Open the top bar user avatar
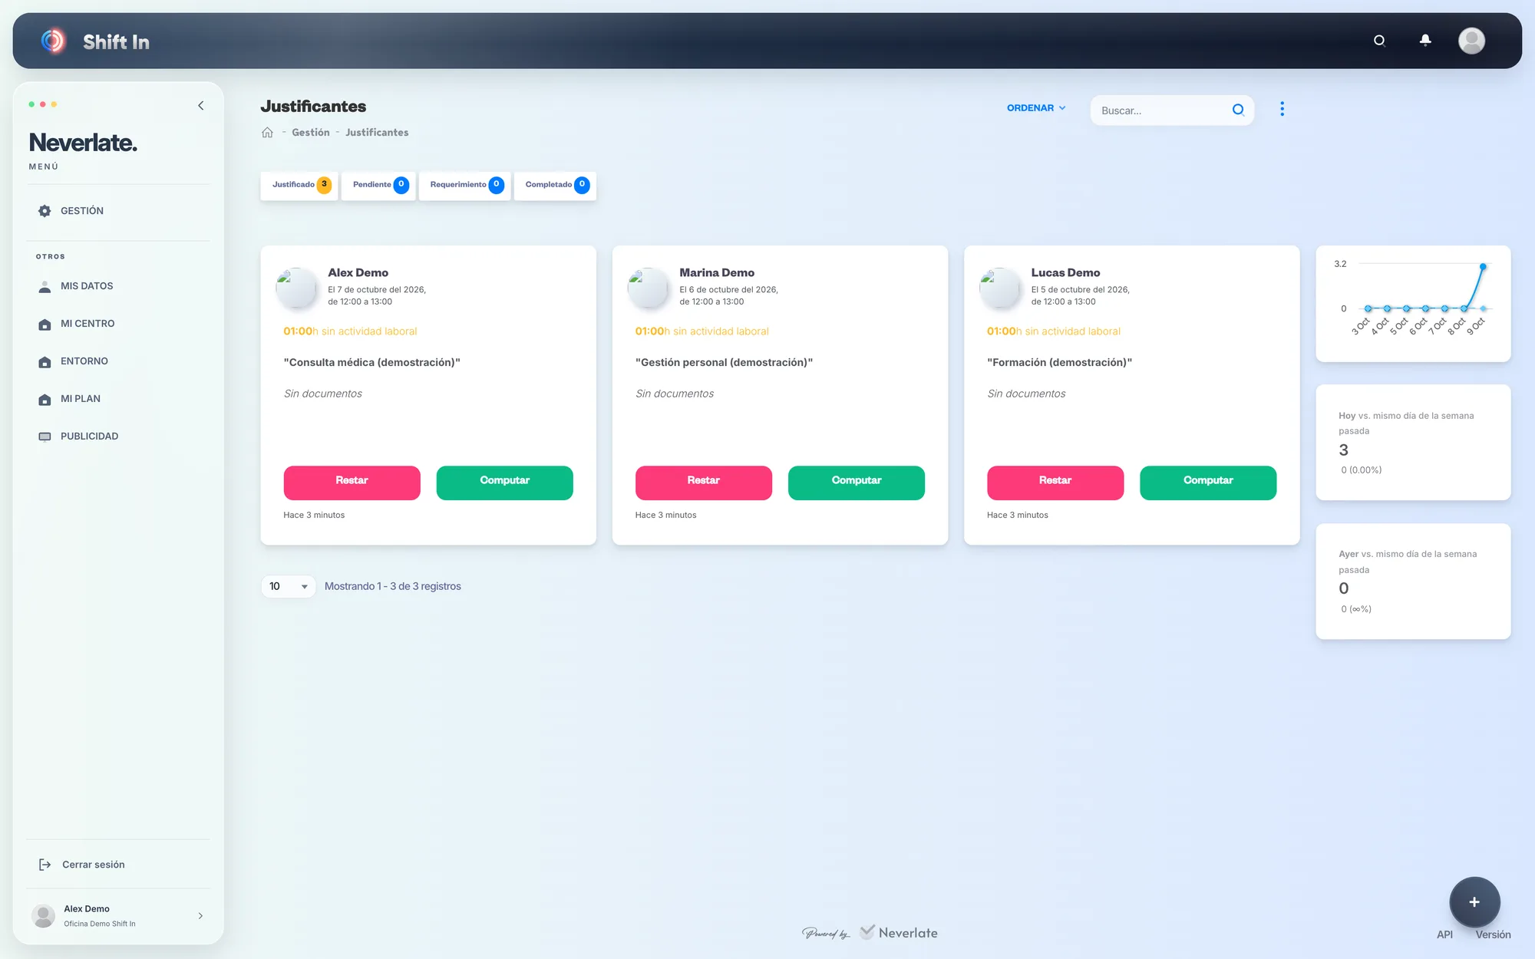This screenshot has height=959, width=1535. tap(1471, 41)
